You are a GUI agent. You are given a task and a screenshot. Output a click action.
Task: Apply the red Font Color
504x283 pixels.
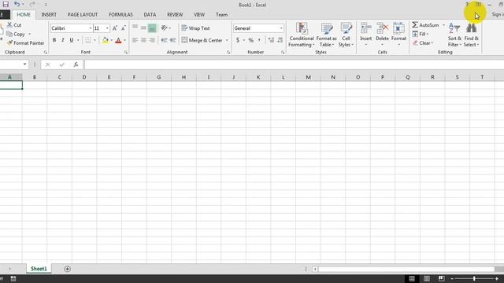(118, 40)
